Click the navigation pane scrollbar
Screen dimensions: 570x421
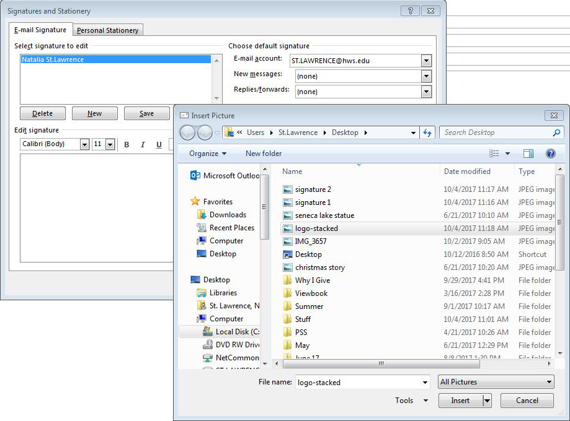click(265, 207)
